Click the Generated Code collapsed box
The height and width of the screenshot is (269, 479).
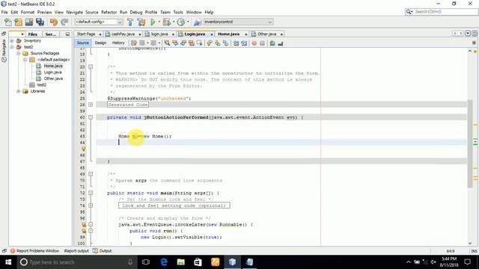pyautogui.click(x=128, y=105)
